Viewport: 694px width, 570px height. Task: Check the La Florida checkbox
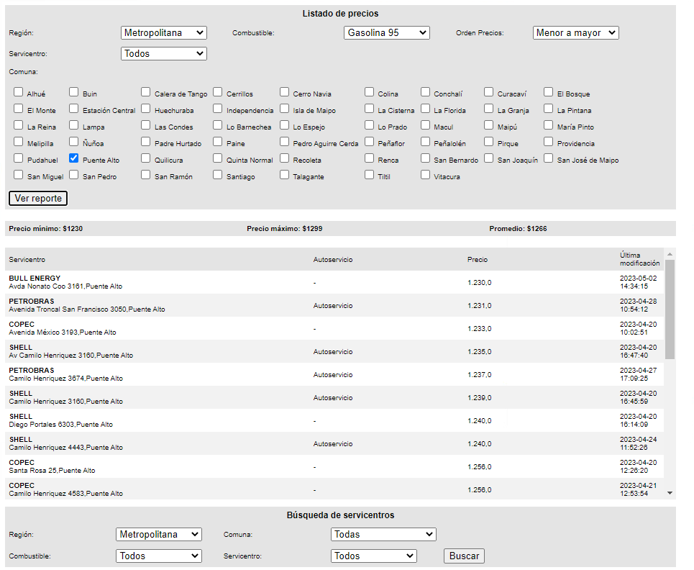pos(425,109)
